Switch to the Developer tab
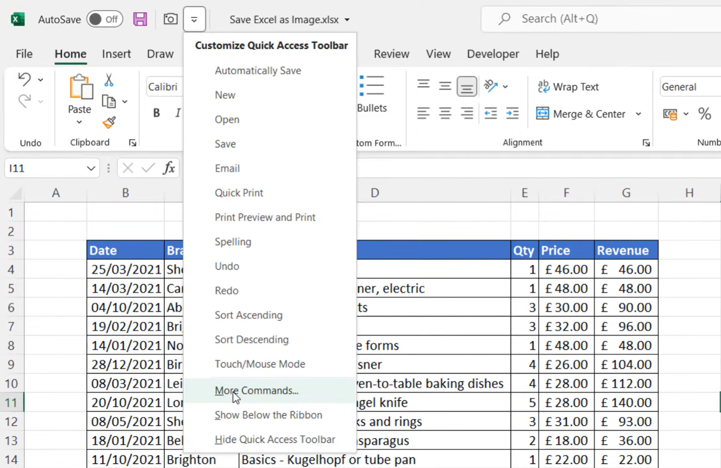 click(493, 54)
